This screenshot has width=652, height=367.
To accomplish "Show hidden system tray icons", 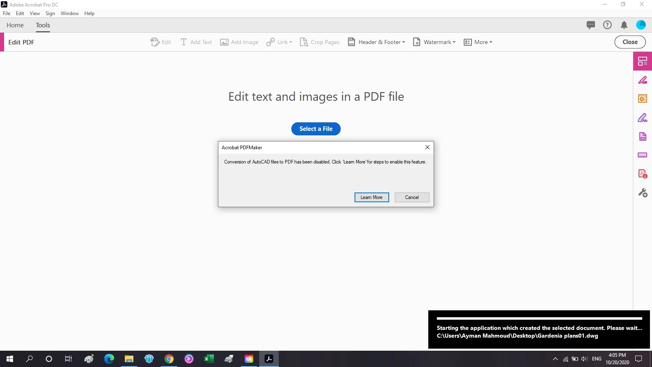I will 555,359.
